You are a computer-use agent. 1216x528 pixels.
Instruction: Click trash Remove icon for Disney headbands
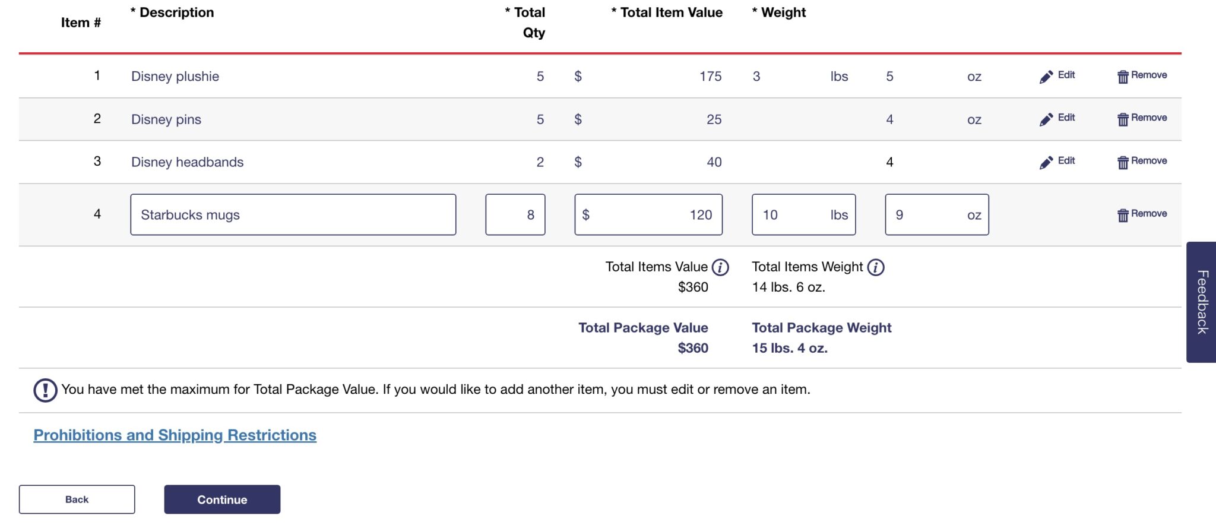(x=1123, y=162)
